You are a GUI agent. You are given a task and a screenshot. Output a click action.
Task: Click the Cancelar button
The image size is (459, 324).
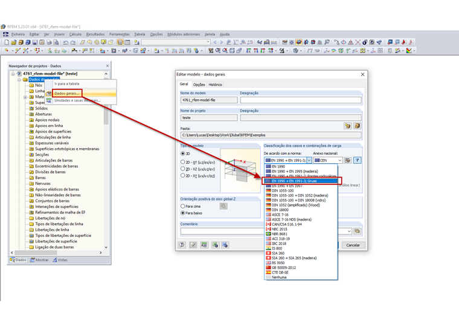(x=353, y=245)
